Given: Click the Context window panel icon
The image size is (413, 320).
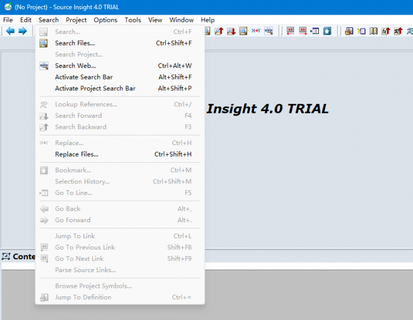Looking at the screenshot, I should point(6,256).
